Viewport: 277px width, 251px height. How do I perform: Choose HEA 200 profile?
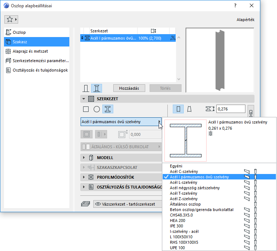tap(219, 220)
